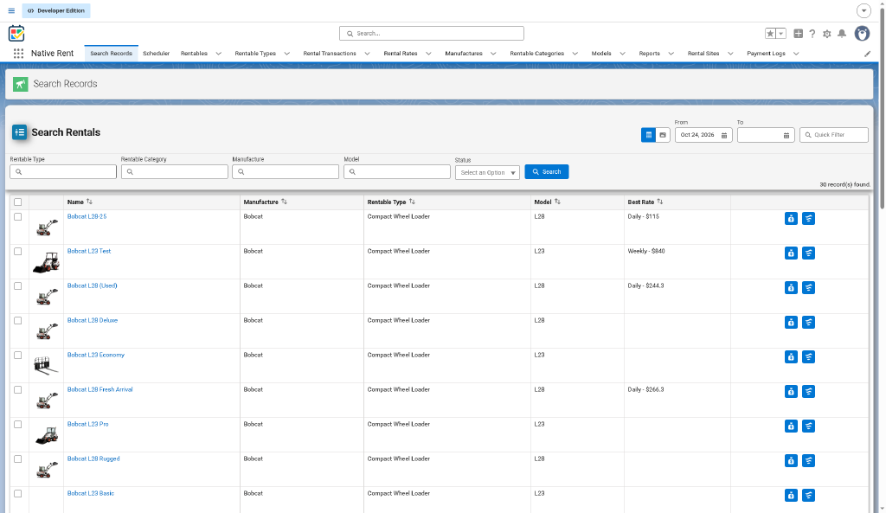This screenshot has height=513, width=886.
Task: Open the hamburger menu beside Developer Edition
Action: (x=11, y=10)
